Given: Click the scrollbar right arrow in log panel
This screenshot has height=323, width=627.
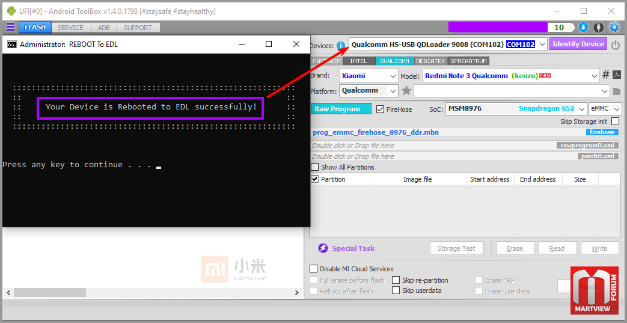Looking at the screenshot, I should pos(297,292).
